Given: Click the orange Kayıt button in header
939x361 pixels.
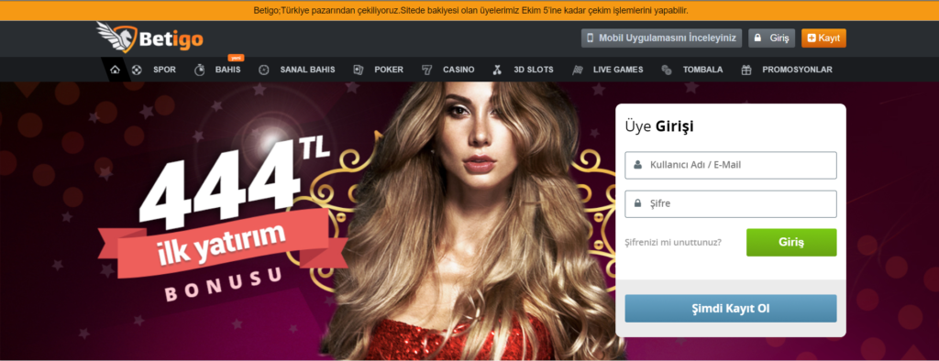Looking at the screenshot, I should [x=823, y=38].
